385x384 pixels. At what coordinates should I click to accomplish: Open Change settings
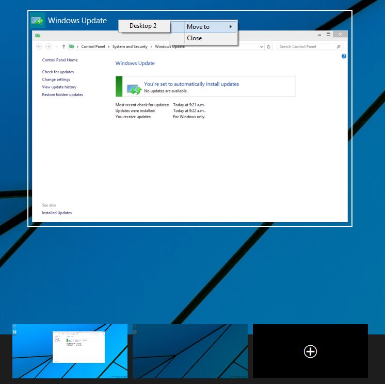[56, 79]
